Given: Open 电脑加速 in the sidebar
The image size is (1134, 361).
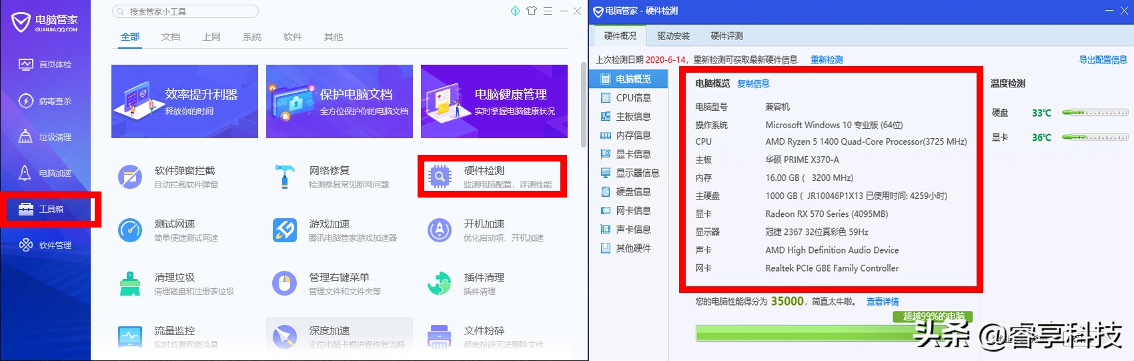Looking at the screenshot, I should tap(45, 173).
